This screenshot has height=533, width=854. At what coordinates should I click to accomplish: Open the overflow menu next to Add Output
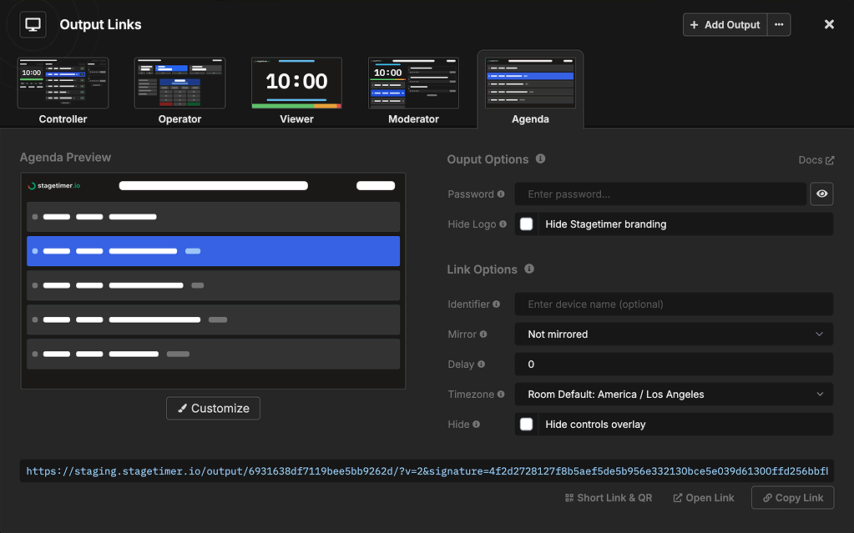coord(778,24)
